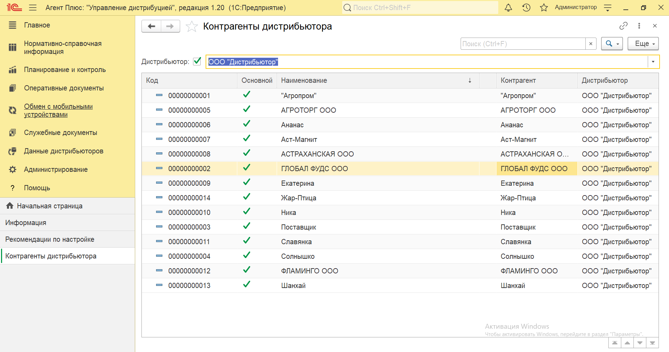Image resolution: width=669 pixels, height=352 pixels.
Task: Jump to first record scroll button
Action: [x=615, y=343]
